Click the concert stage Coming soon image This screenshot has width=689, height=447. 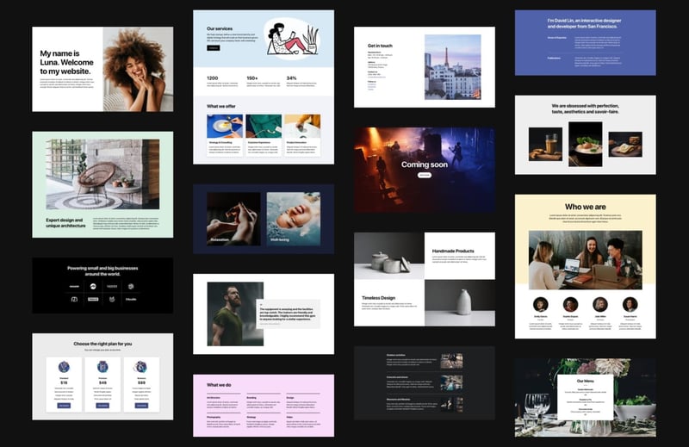click(425, 170)
